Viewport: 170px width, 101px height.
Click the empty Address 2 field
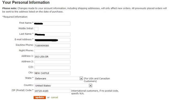52,62
